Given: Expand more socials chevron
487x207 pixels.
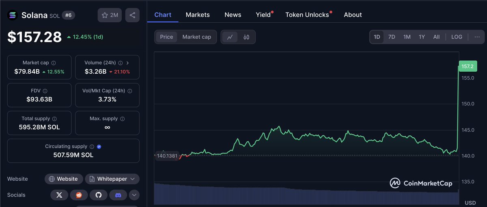Looking at the screenshot, I should 134,195.
